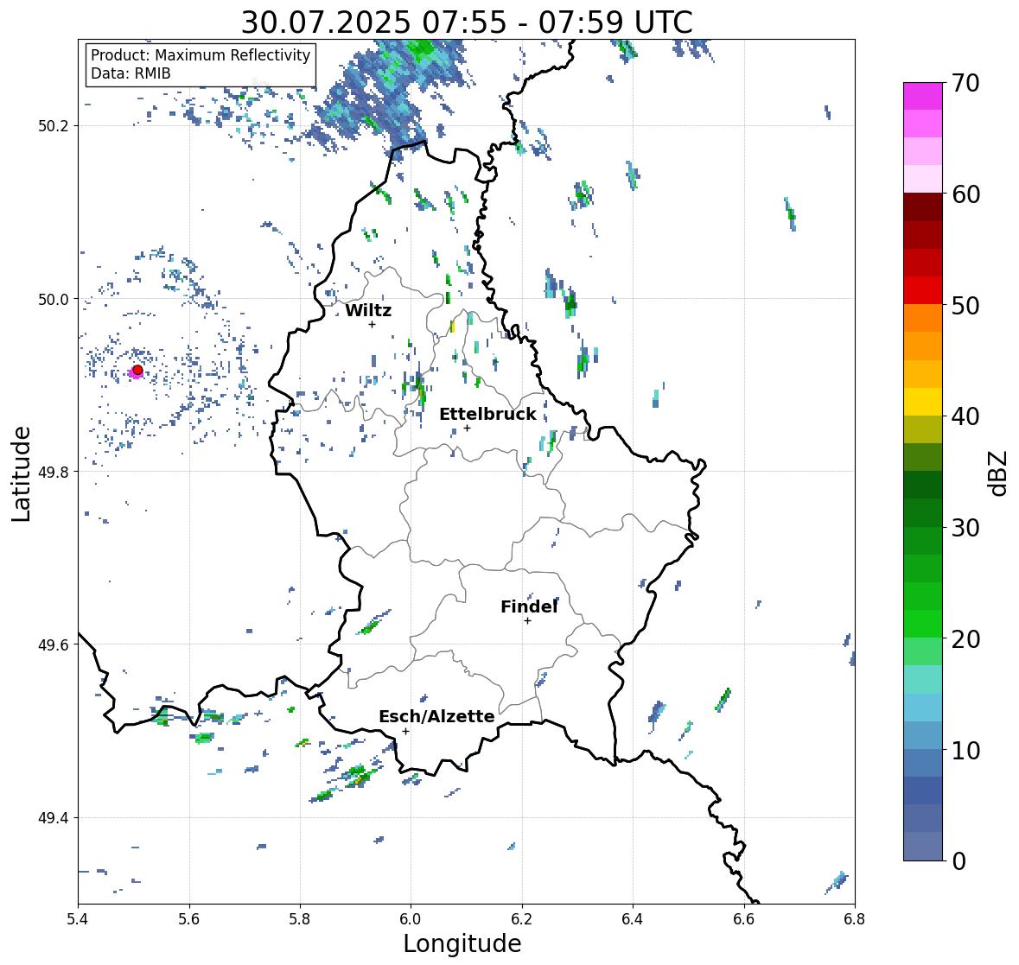The height and width of the screenshot is (965, 1019).
Task: Click the 5.4 longitude tick label
Action: [78, 919]
